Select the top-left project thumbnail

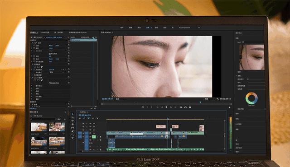point(39,127)
